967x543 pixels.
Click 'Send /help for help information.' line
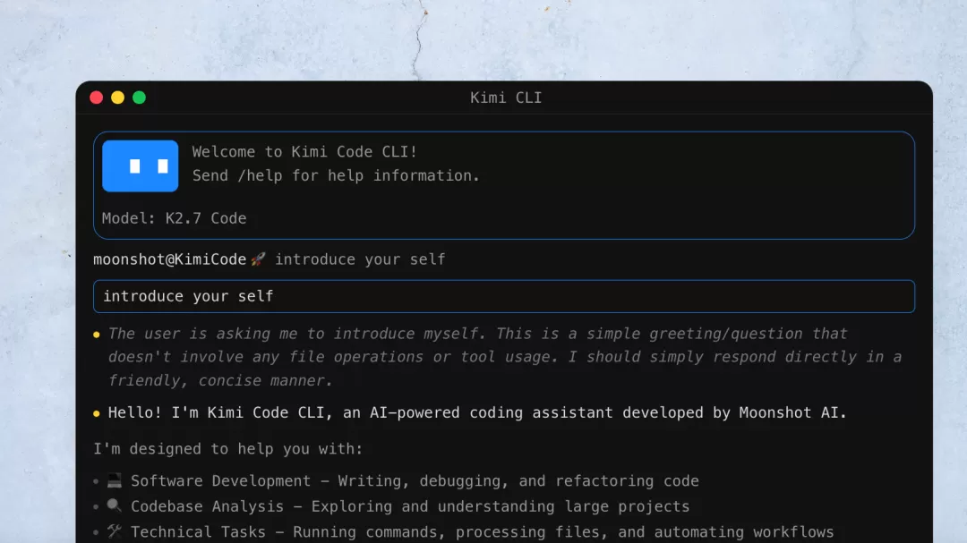(x=336, y=175)
